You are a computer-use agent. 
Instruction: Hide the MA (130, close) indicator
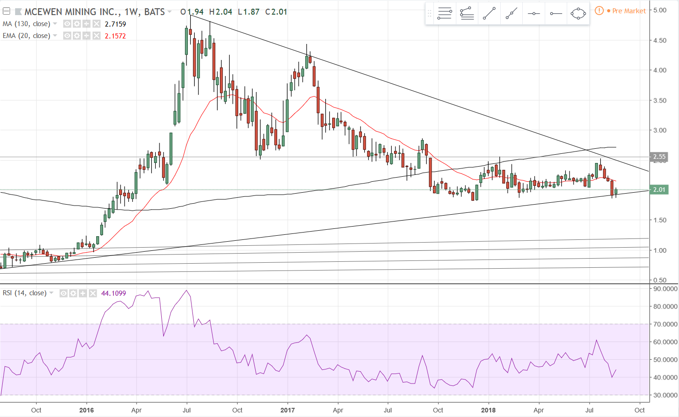[67, 24]
